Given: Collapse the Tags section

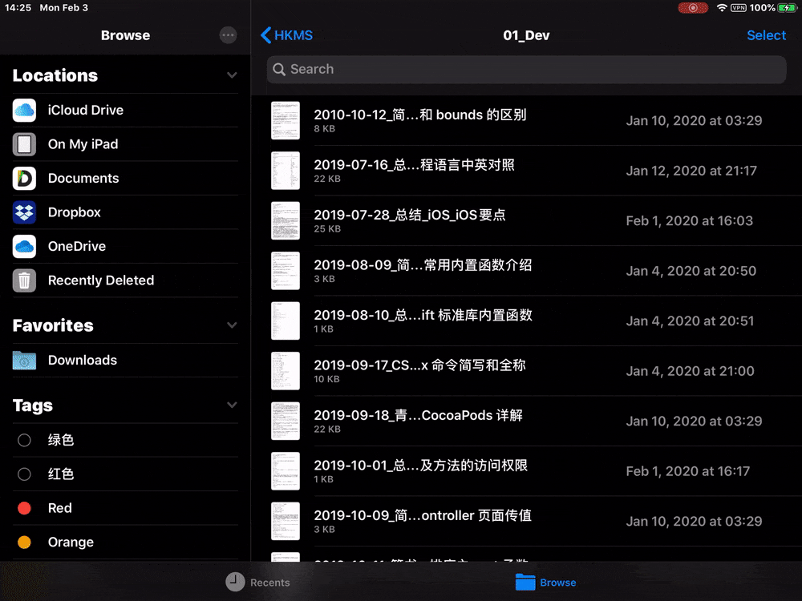Looking at the screenshot, I should [x=232, y=405].
